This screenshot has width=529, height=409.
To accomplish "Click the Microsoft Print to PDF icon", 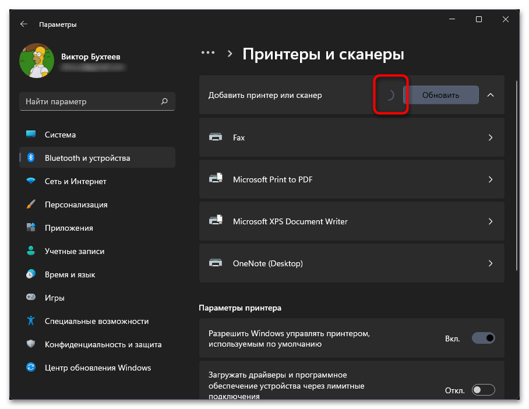I will coord(216,178).
